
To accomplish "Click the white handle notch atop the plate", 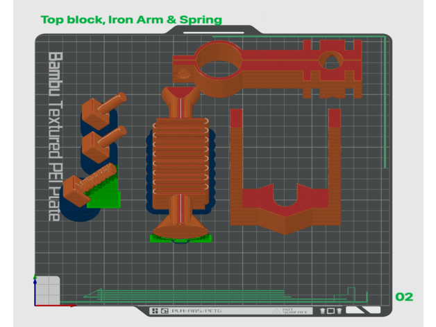I will tap(213, 32).
